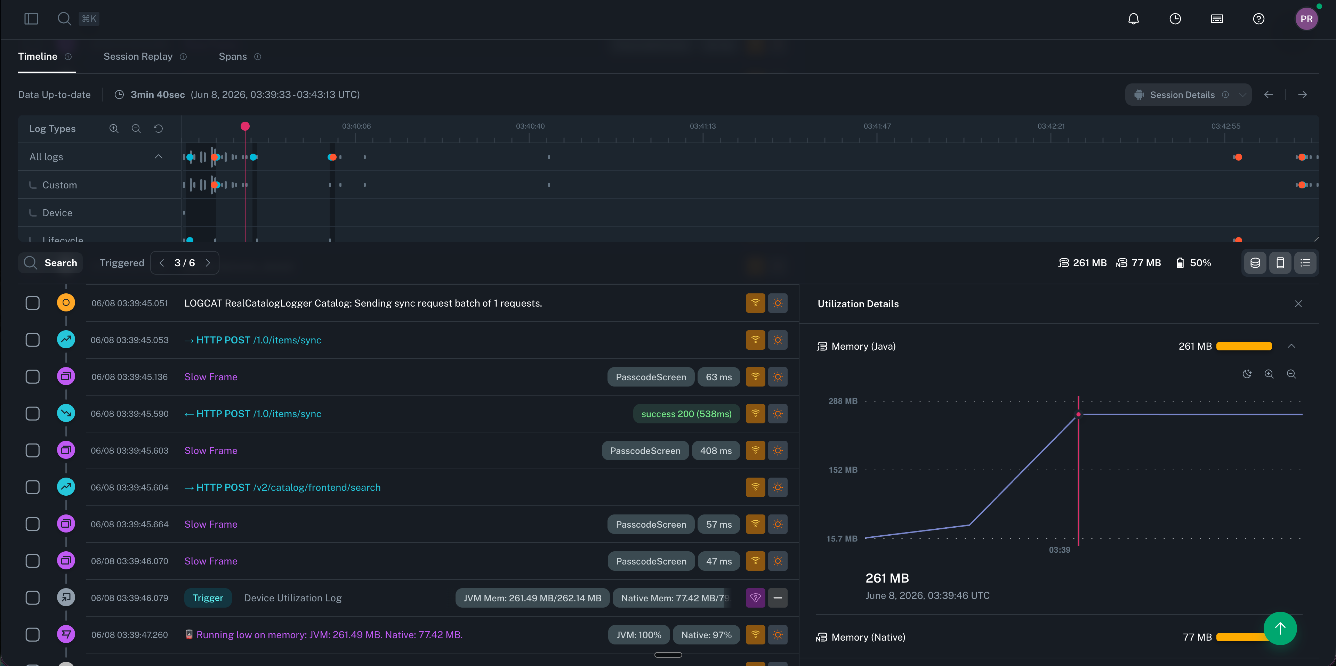Select the Timeline tab
The image size is (1336, 666).
tap(38, 57)
